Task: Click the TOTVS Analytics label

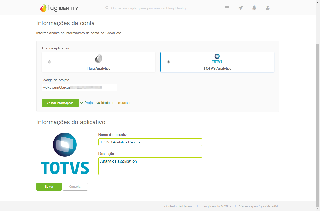Action: point(217,68)
